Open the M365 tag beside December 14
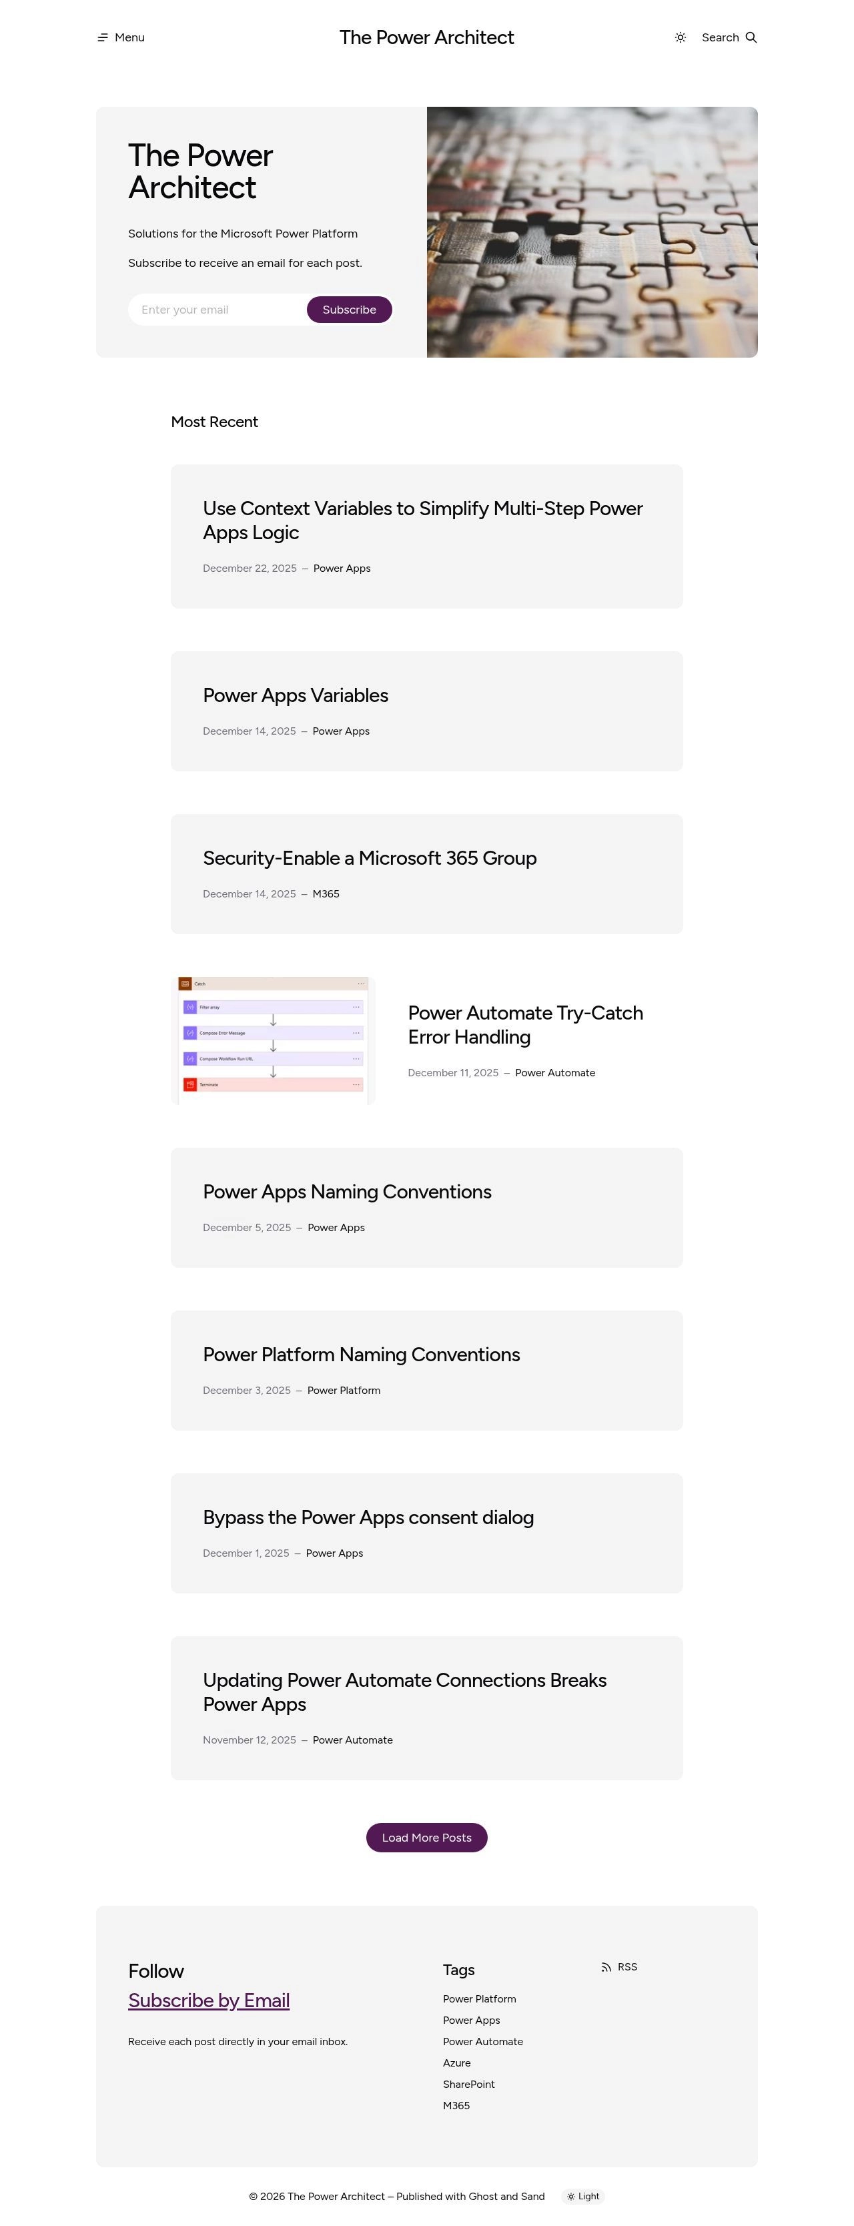This screenshot has height=2226, width=854. coord(326,894)
